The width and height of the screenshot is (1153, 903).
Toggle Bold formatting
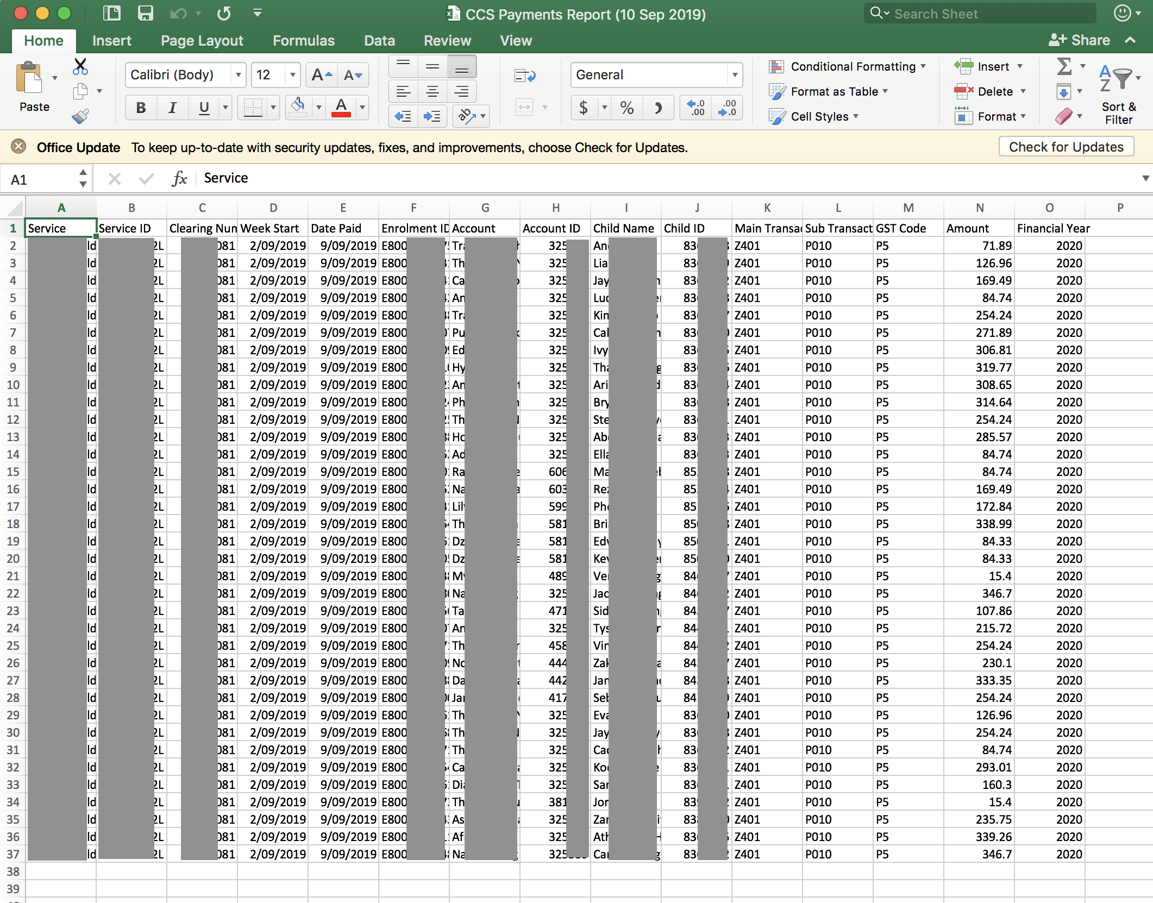pos(141,108)
